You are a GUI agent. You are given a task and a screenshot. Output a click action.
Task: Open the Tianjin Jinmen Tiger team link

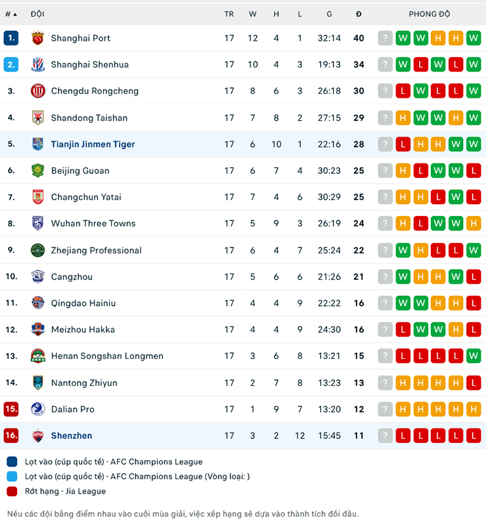pos(93,144)
